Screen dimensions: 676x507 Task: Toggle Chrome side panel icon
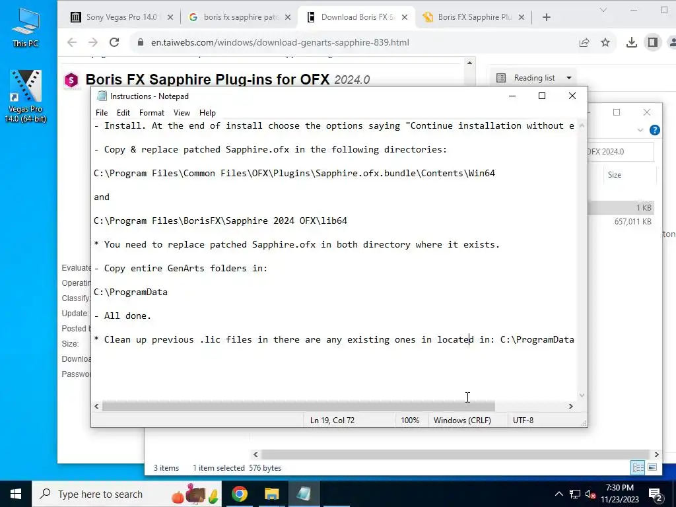(x=653, y=42)
